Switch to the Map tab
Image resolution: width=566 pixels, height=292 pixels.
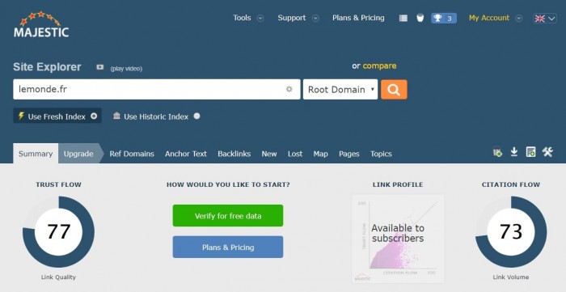320,154
